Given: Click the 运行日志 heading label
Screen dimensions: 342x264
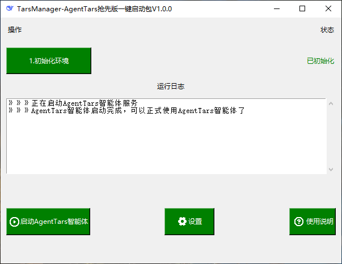Looking at the screenshot, I should tap(171, 86).
